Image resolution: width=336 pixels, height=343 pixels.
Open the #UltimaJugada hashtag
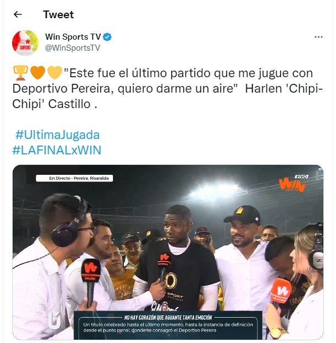57,135
